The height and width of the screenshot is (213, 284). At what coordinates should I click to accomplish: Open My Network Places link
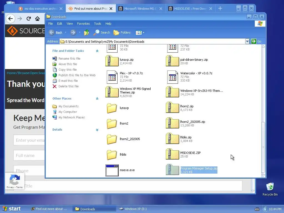72,117
